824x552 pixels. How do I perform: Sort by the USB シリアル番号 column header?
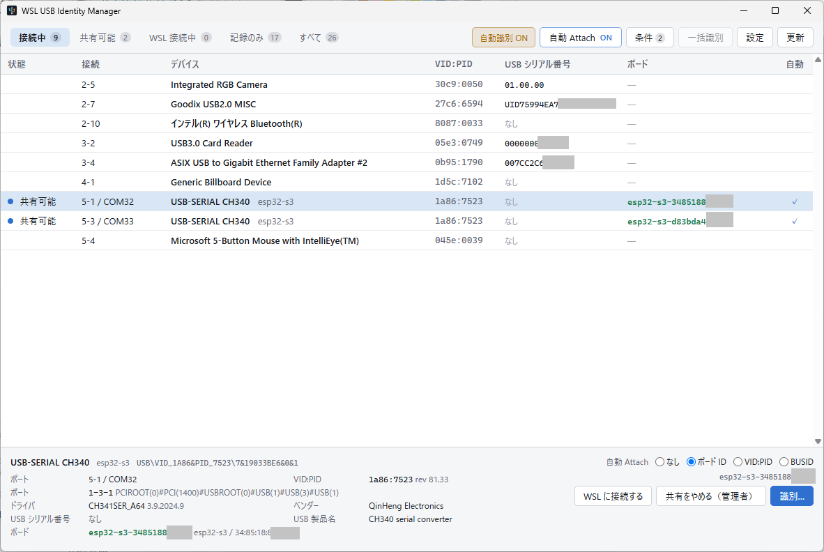click(x=537, y=64)
